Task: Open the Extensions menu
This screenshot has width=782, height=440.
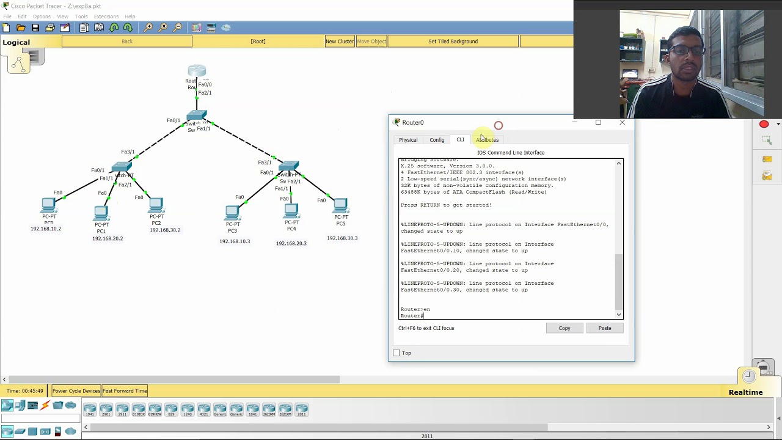Action: tap(106, 16)
